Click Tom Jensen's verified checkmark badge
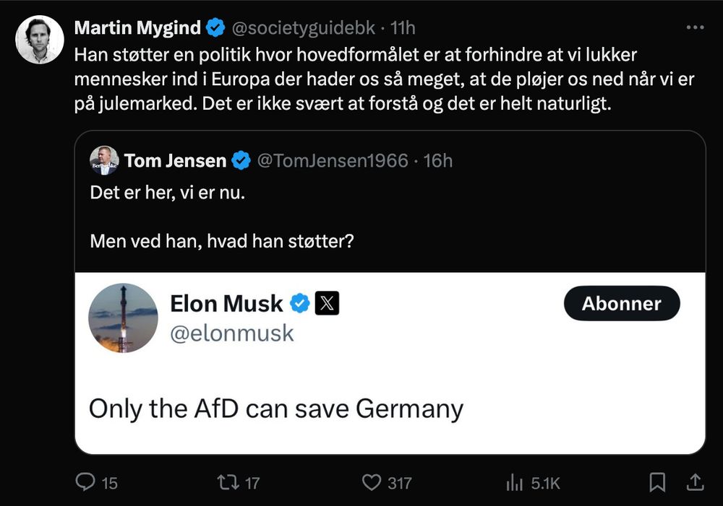This screenshot has width=723, height=506. (241, 160)
